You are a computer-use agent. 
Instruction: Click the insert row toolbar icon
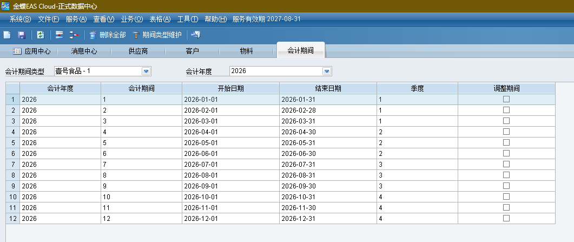pyautogui.click(x=60, y=35)
